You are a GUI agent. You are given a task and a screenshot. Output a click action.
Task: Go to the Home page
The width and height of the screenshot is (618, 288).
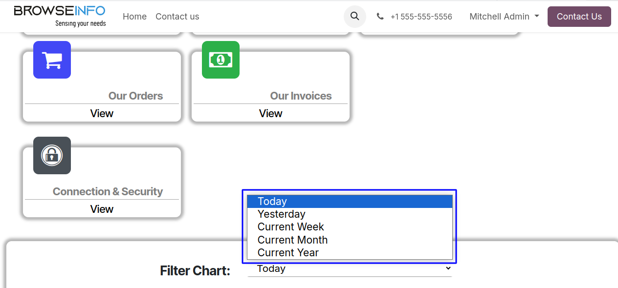134,17
